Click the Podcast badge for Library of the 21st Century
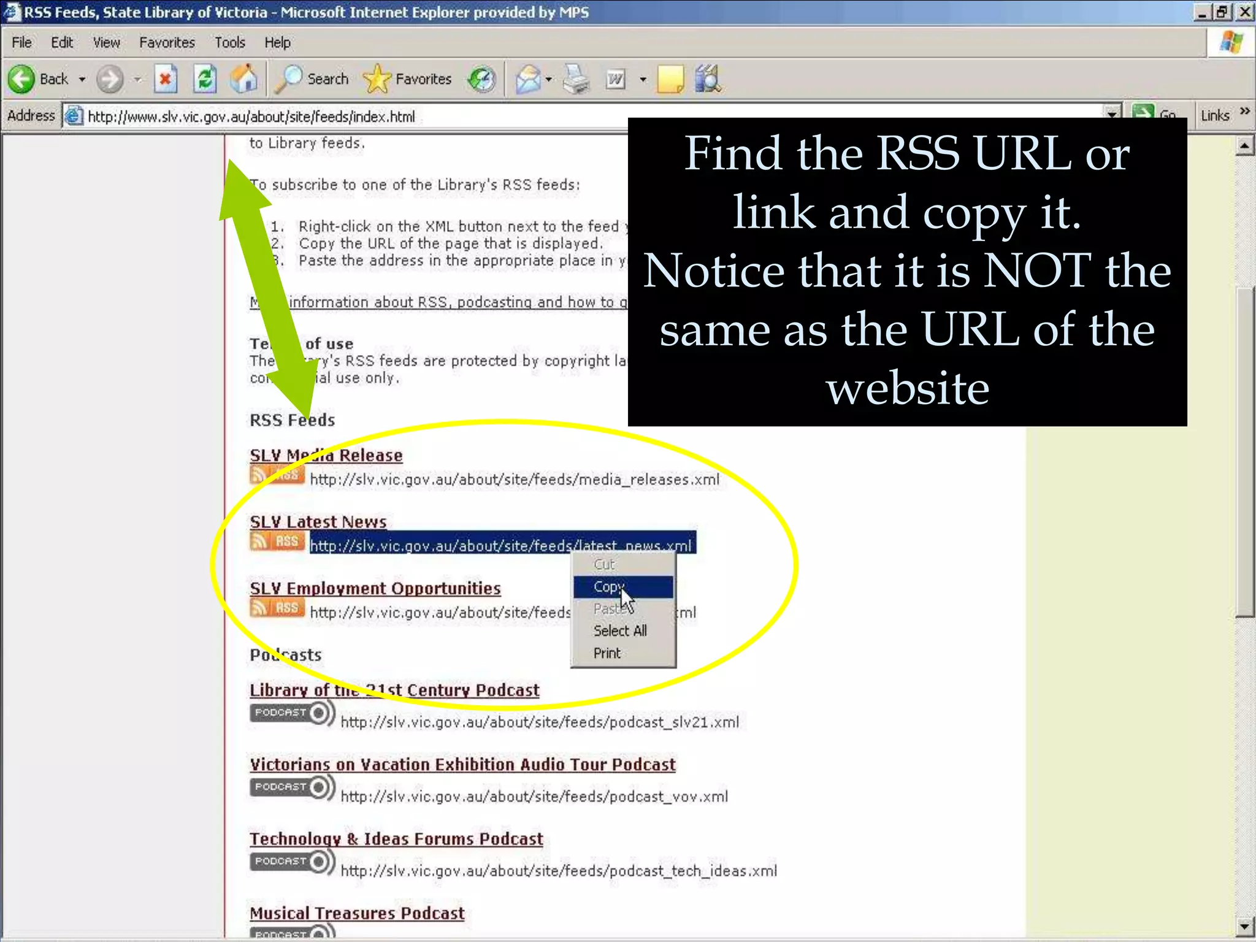 point(292,713)
